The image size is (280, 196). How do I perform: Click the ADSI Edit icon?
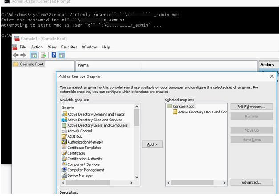64,136
